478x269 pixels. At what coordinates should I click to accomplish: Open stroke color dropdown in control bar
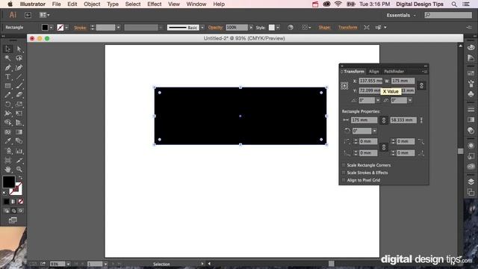point(66,28)
